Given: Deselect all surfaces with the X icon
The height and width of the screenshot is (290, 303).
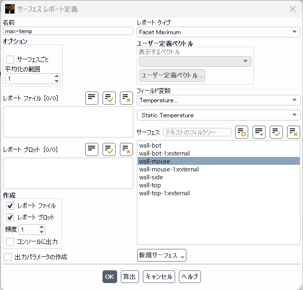Looking at the screenshot, I should pyautogui.click(x=294, y=132).
